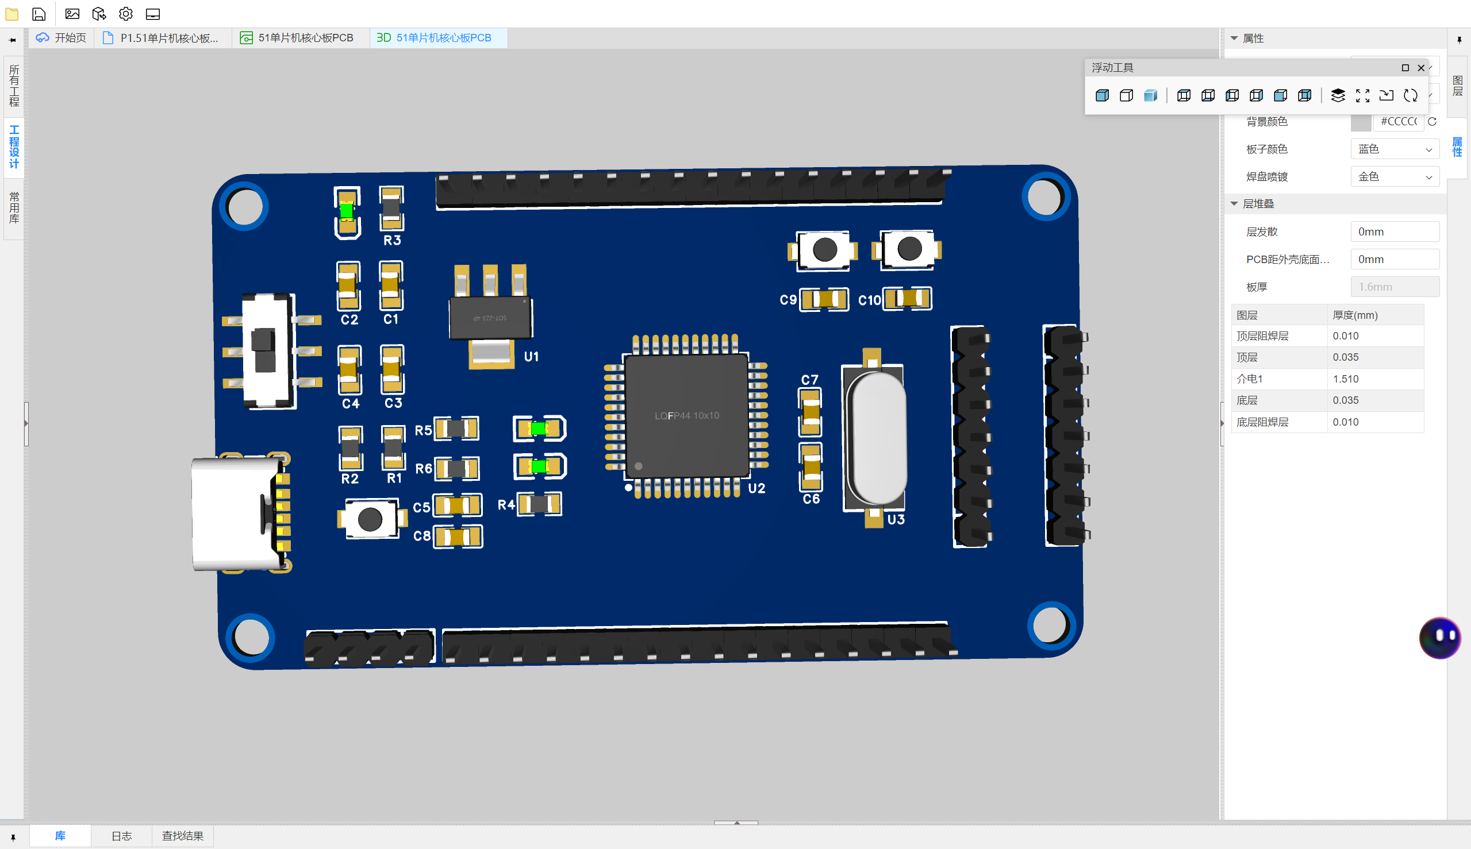Image resolution: width=1471 pixels, height=849 pixels.
Task: Click the save icon in top toolbar
Action: click(39, 13)
